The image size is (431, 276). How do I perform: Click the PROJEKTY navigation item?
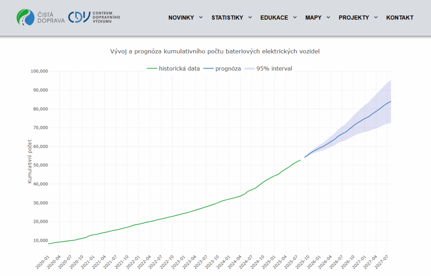tap(353, 18)
